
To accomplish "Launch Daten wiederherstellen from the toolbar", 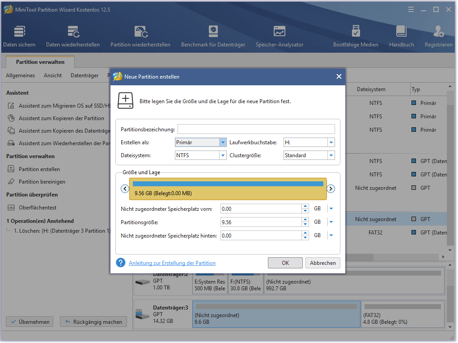I will [x=73, y=36].
